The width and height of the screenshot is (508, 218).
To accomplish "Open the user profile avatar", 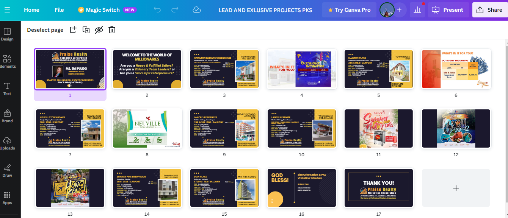I will pos(387,10).
